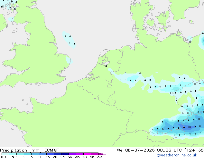The width and height of the screenshot is (204, 158).
Task: Click the '20' legend scale label
Action: coord(55,157)
